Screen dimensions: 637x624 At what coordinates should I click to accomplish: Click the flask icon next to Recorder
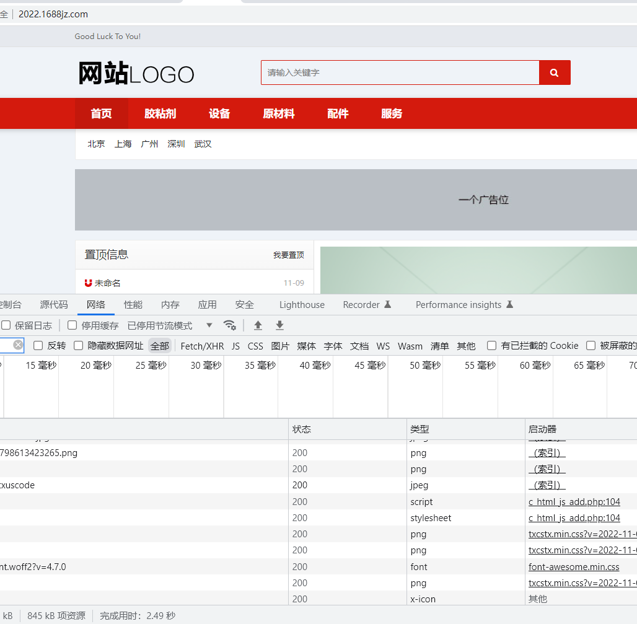coord(388,305)
